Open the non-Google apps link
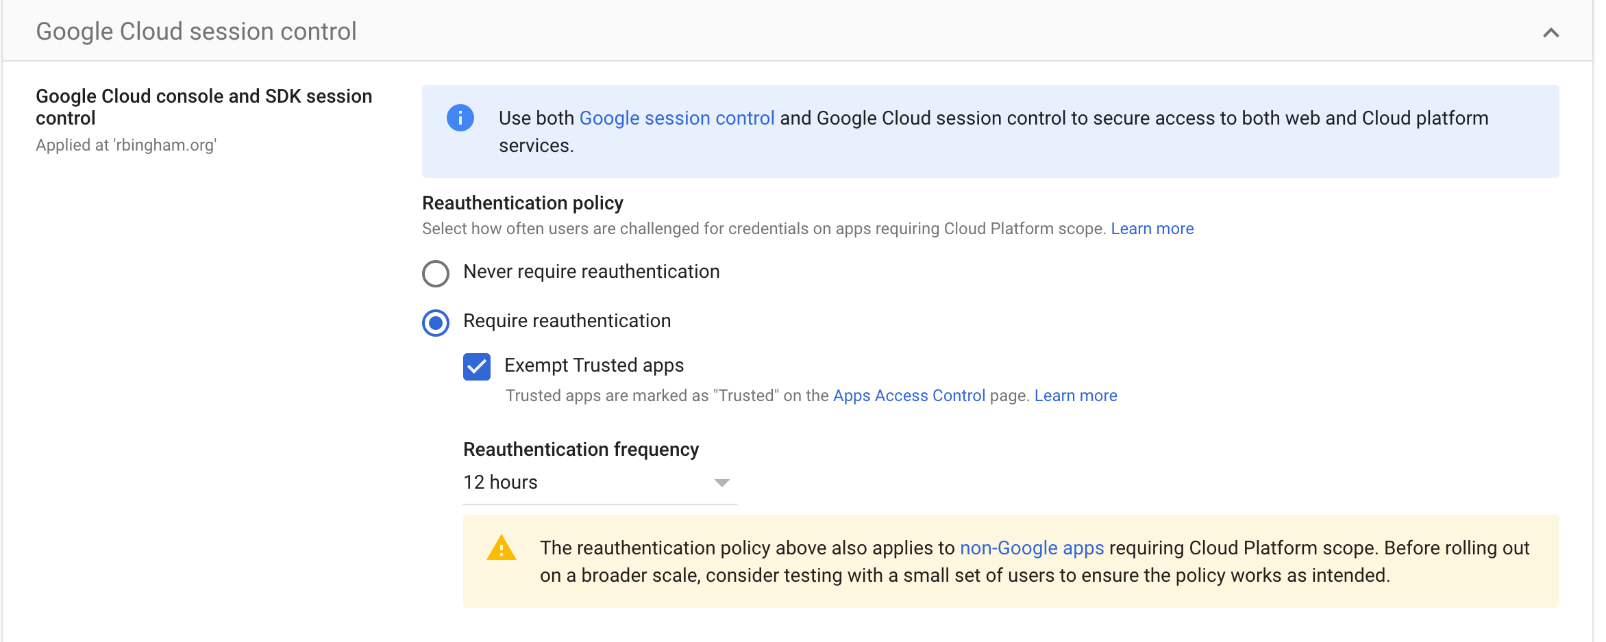 point(1033,548)
